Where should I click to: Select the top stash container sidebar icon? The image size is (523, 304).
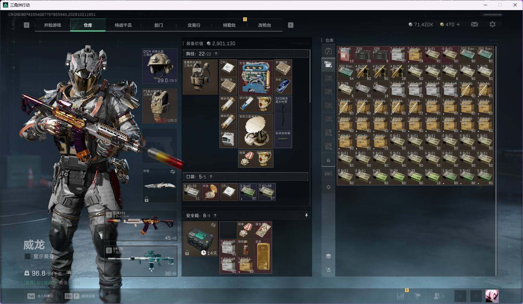328,51
